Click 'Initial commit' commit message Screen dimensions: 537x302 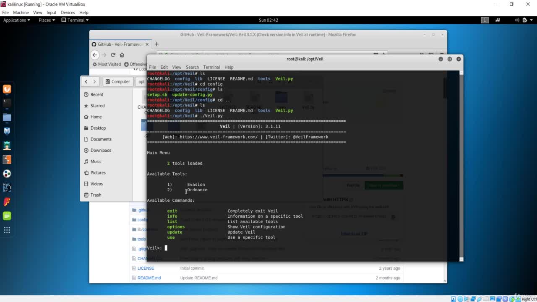[x=192, y=268]
